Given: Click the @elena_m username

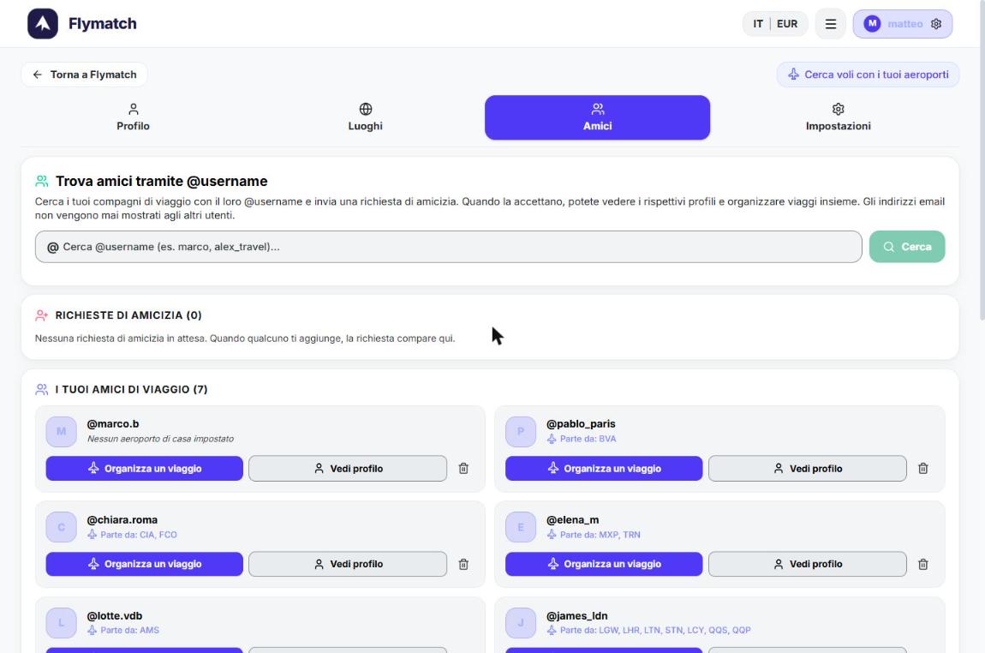Looking at the screenshot, I should (x=573, y=520).
